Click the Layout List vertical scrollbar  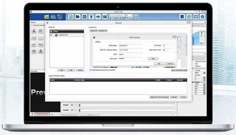[186, 50]
